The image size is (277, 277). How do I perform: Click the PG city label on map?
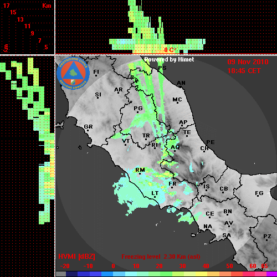click(138, 108)
